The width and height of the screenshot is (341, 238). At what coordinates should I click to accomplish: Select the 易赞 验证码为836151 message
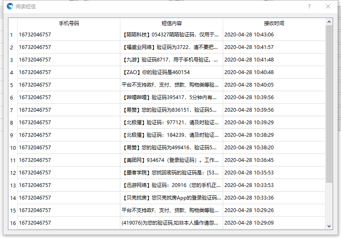pyautogui.click(x=171, y=110)
